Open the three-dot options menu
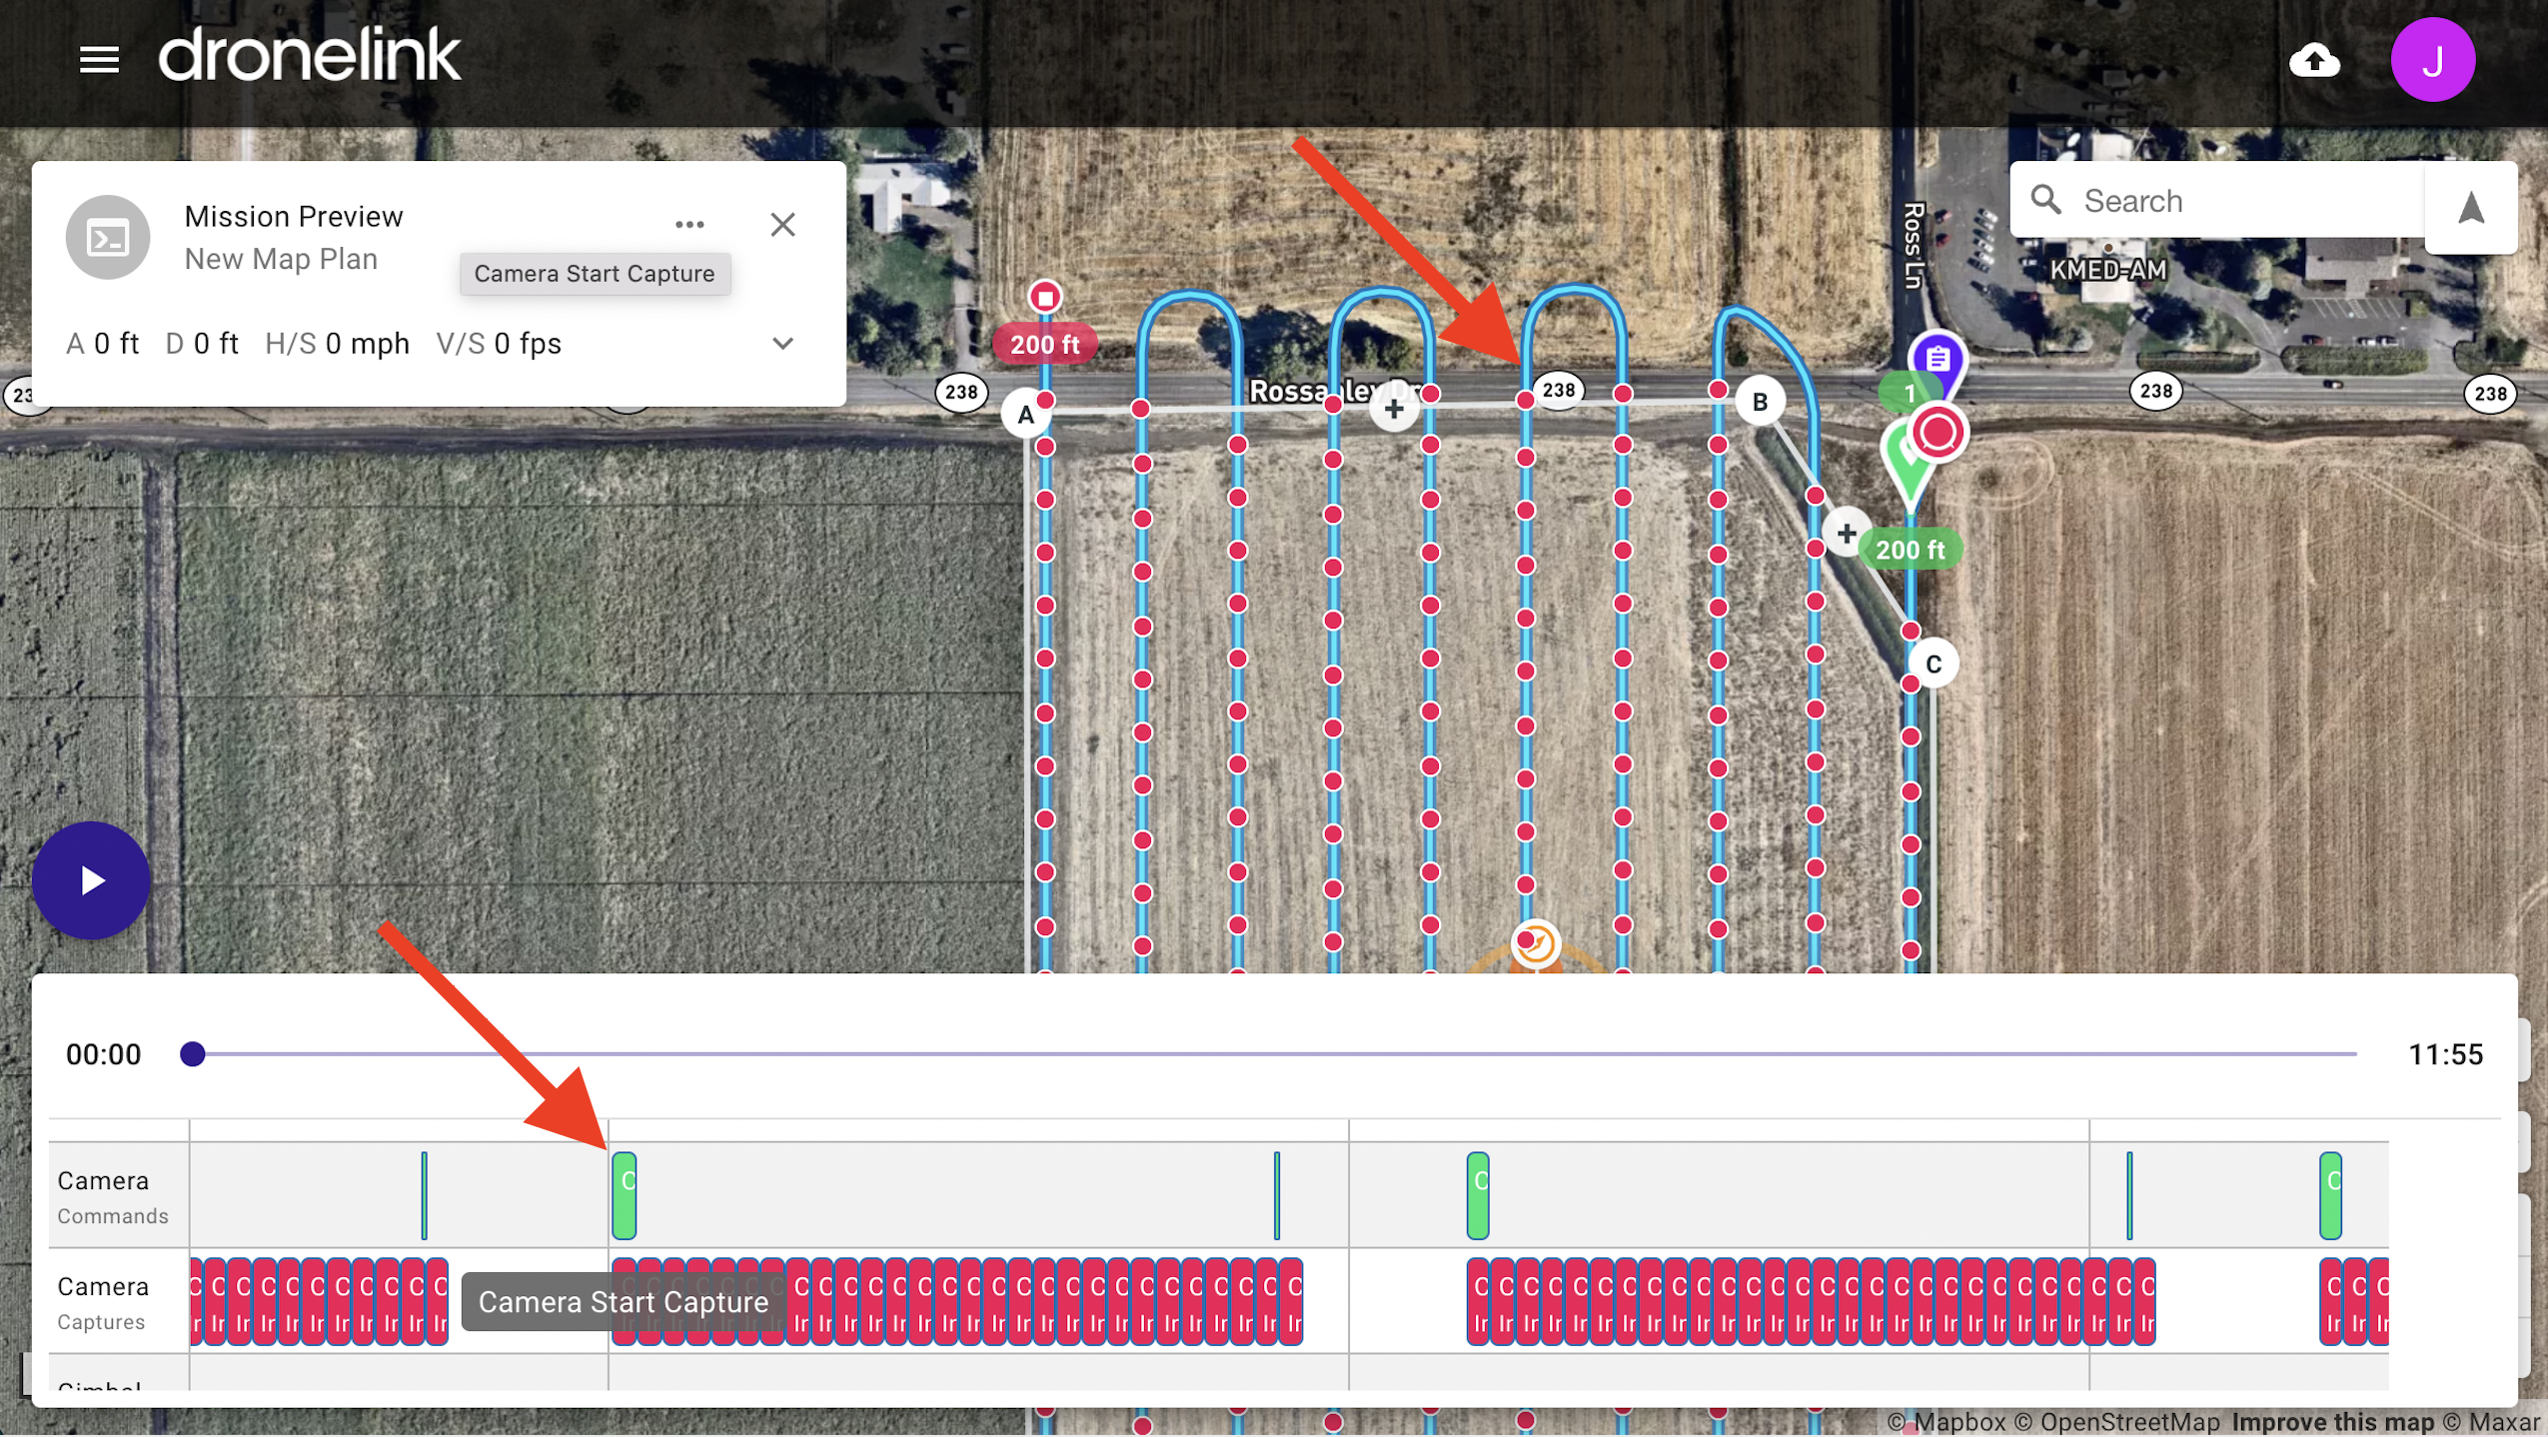 [689, 225]
